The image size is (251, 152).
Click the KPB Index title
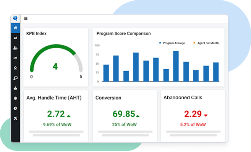point(37,33)
